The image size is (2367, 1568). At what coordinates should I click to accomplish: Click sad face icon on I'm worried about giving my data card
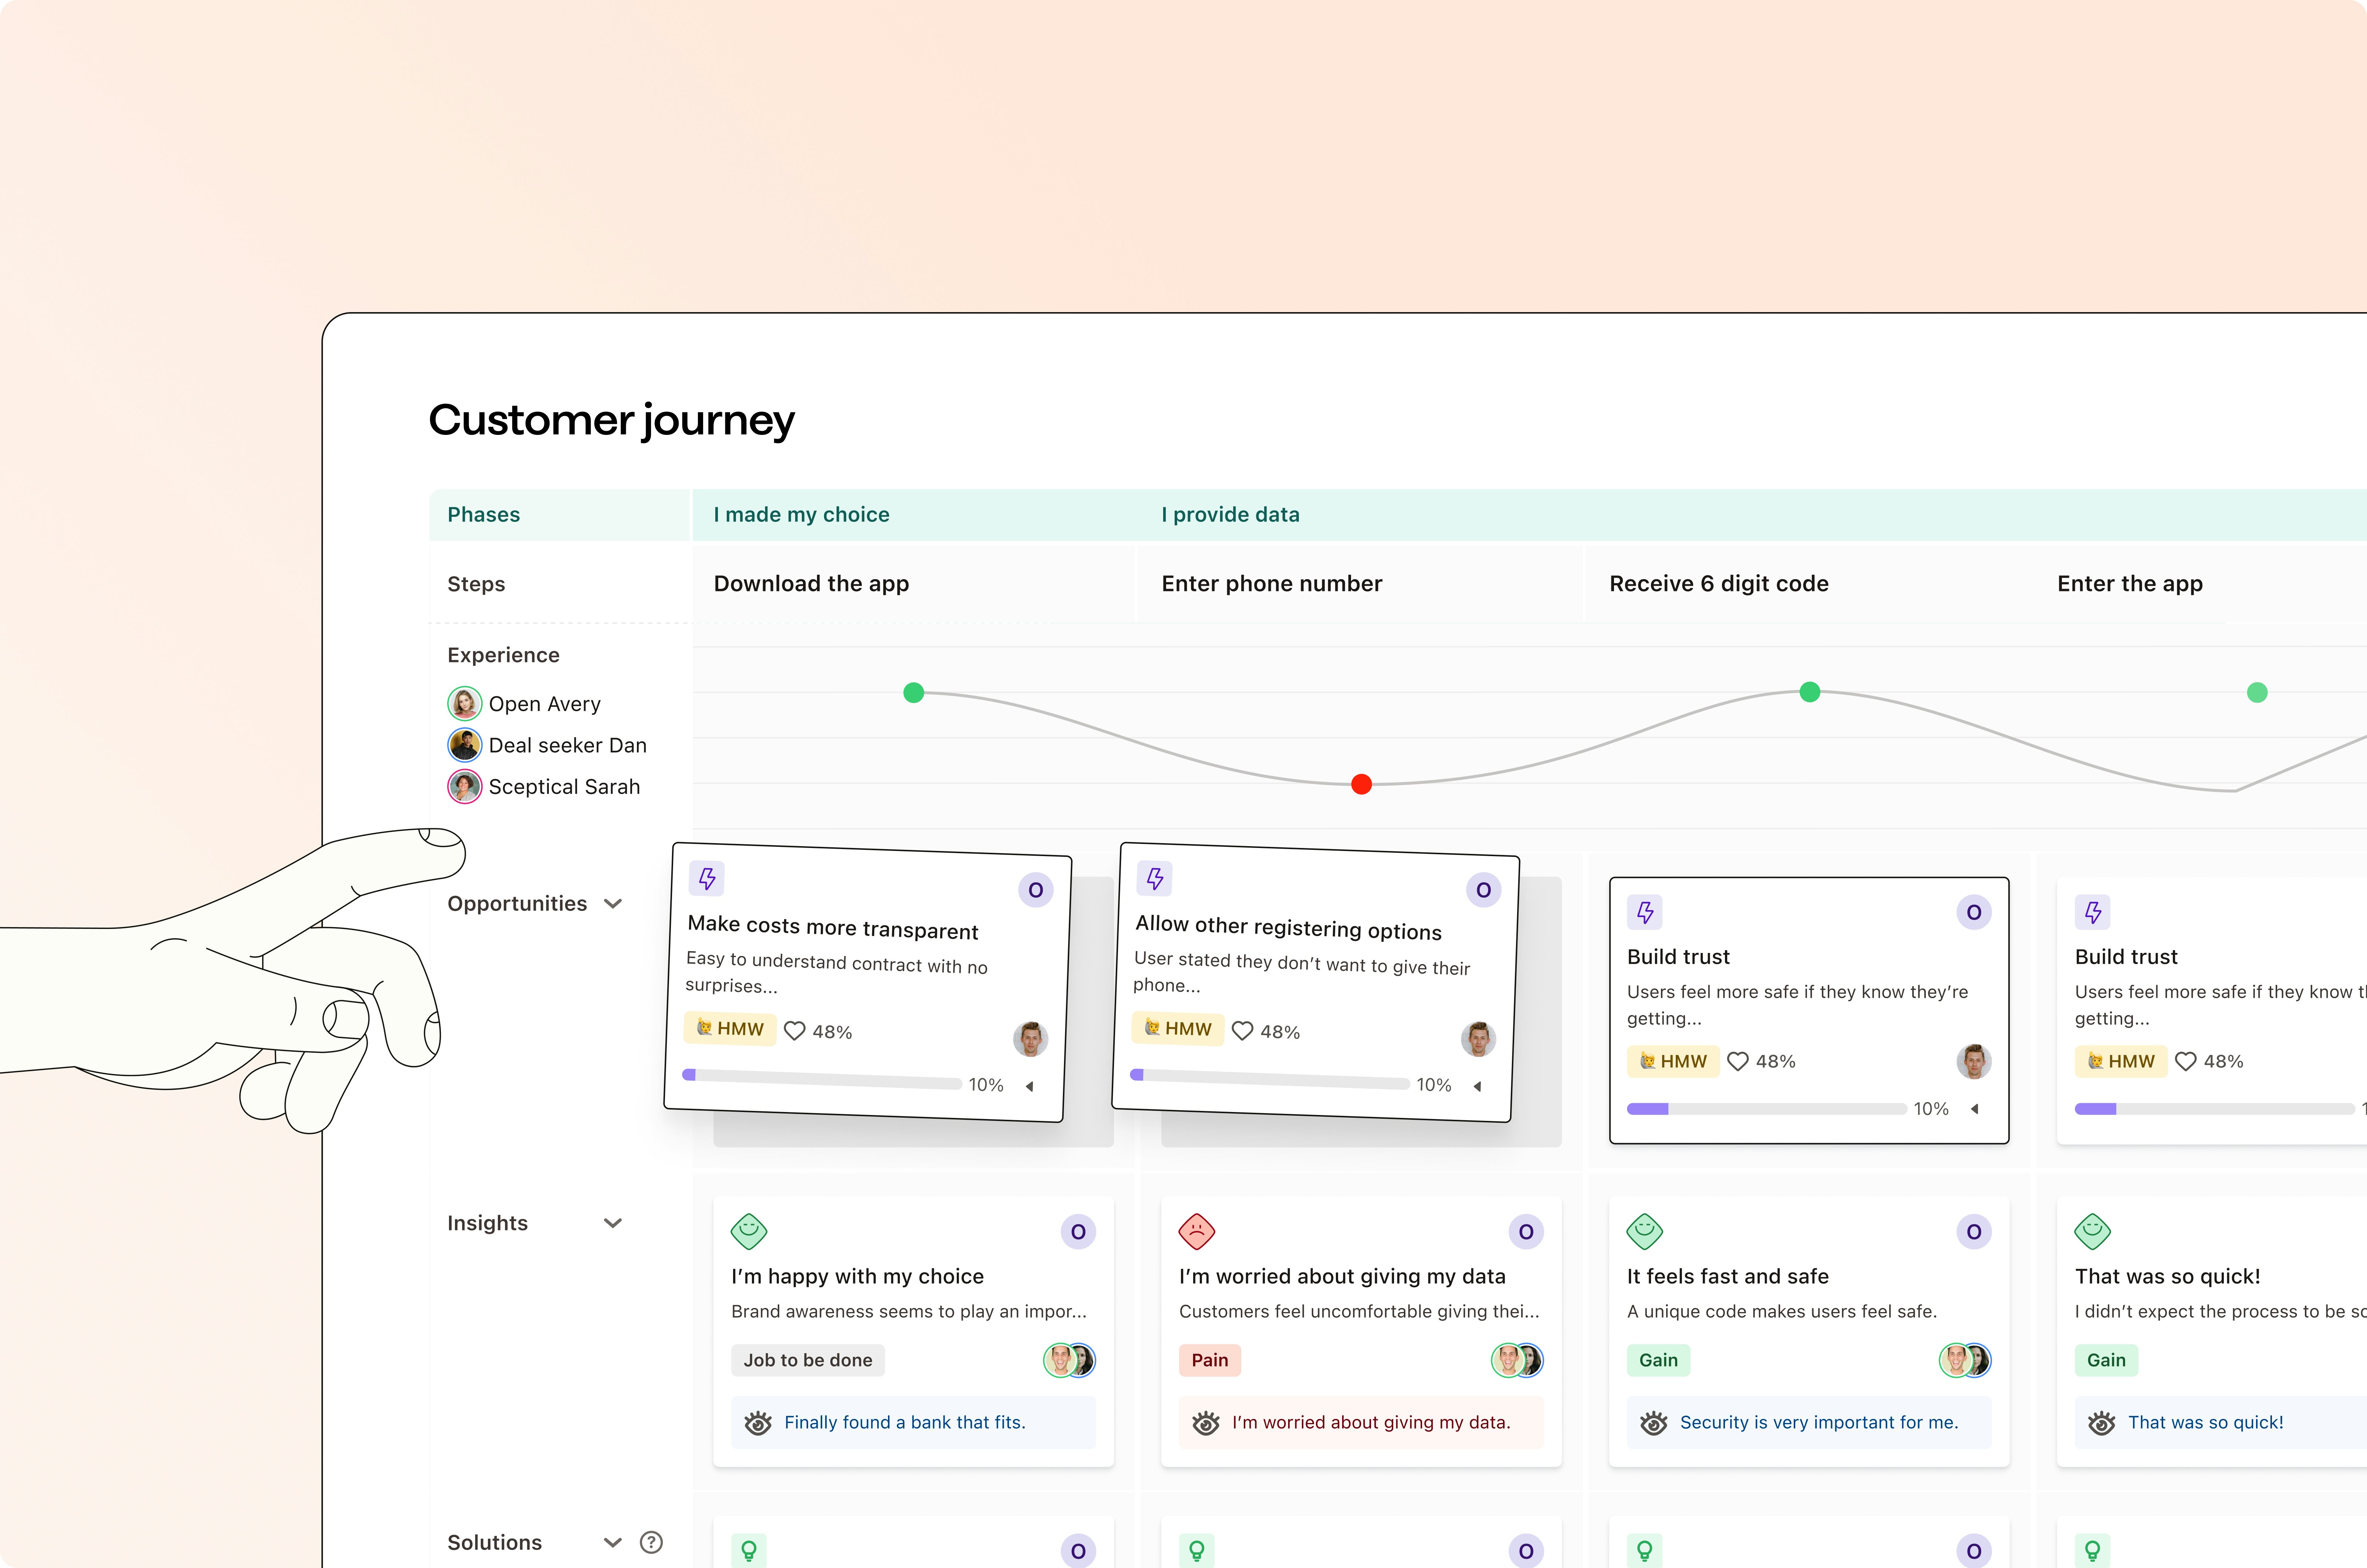pyautogui.click(x=1197, y=1231)
